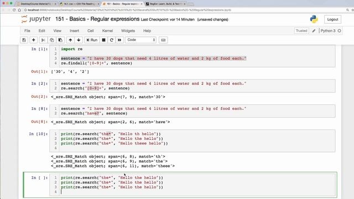Click the Trusted notebook indicator
The height and width of the screenshot is (199, 354).
[301, 31]
